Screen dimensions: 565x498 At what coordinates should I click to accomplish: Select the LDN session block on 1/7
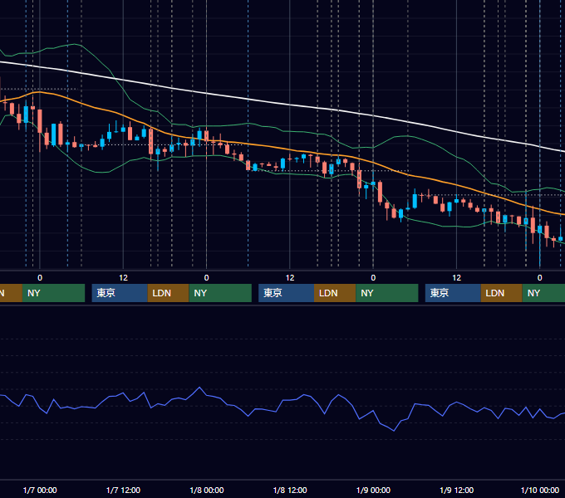click(x=169, y=293)
